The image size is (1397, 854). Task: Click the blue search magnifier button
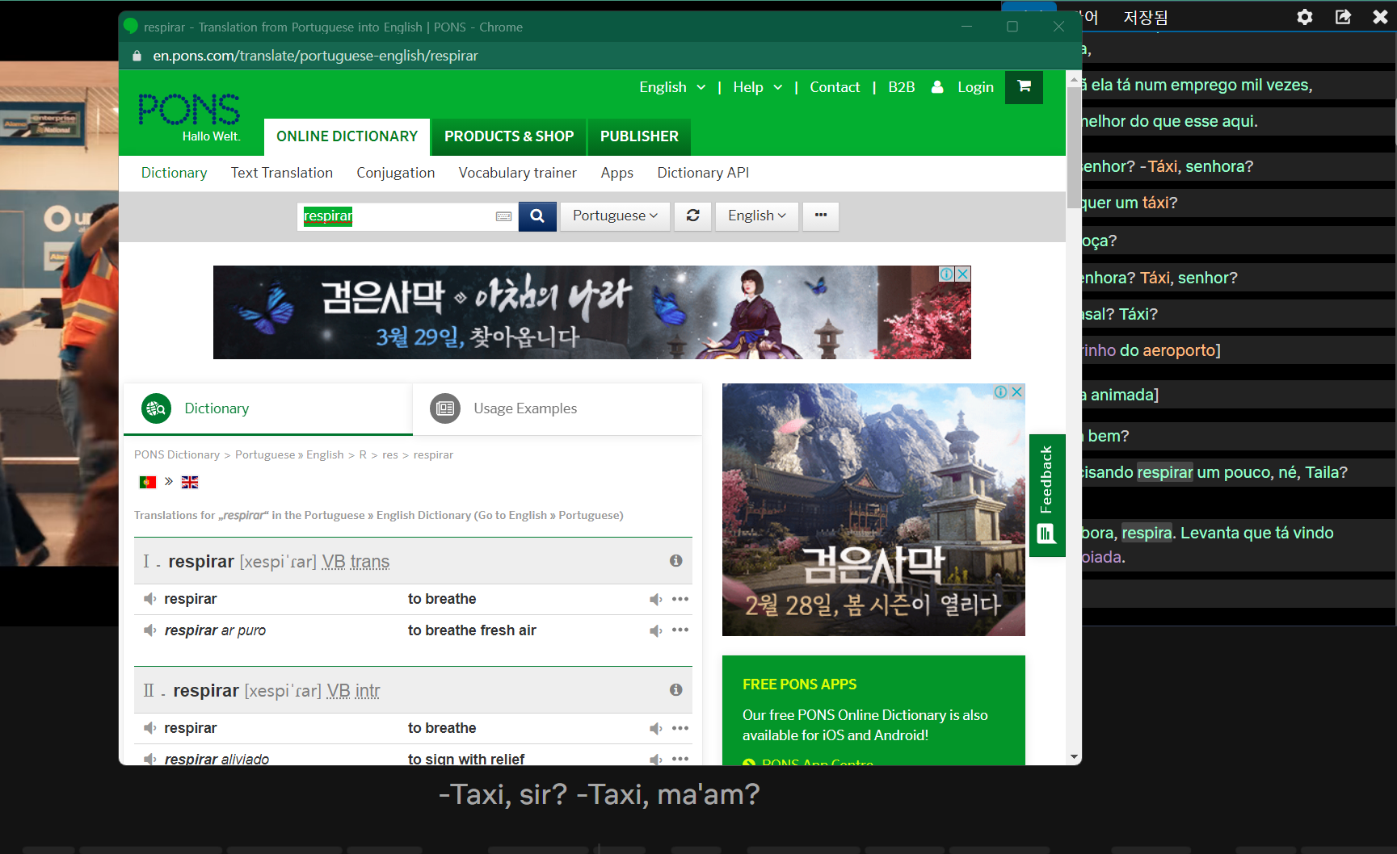pyautogui.click(x=537, y=216)
